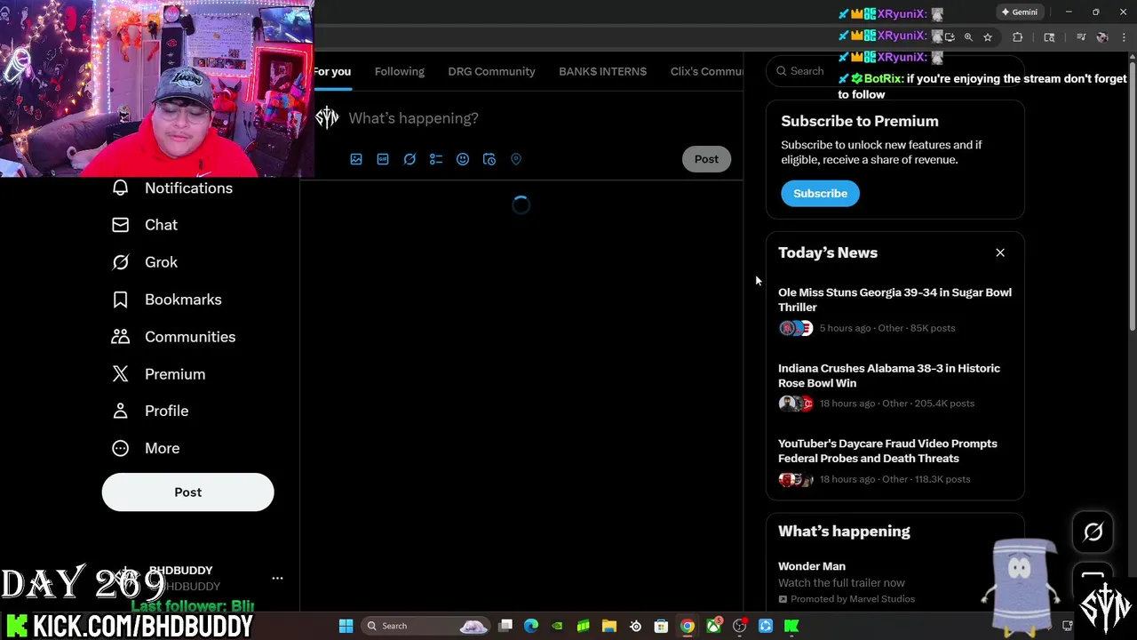1137x640 pixels.
Task: Open Windows Start menu
Action: [346, 626]
